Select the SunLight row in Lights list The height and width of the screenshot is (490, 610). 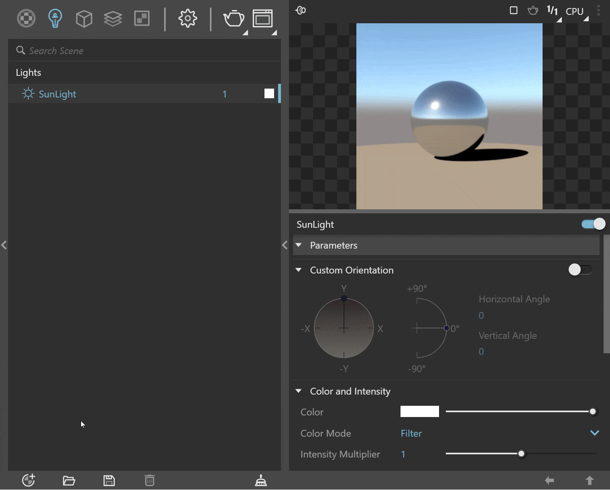click(144, 94)
